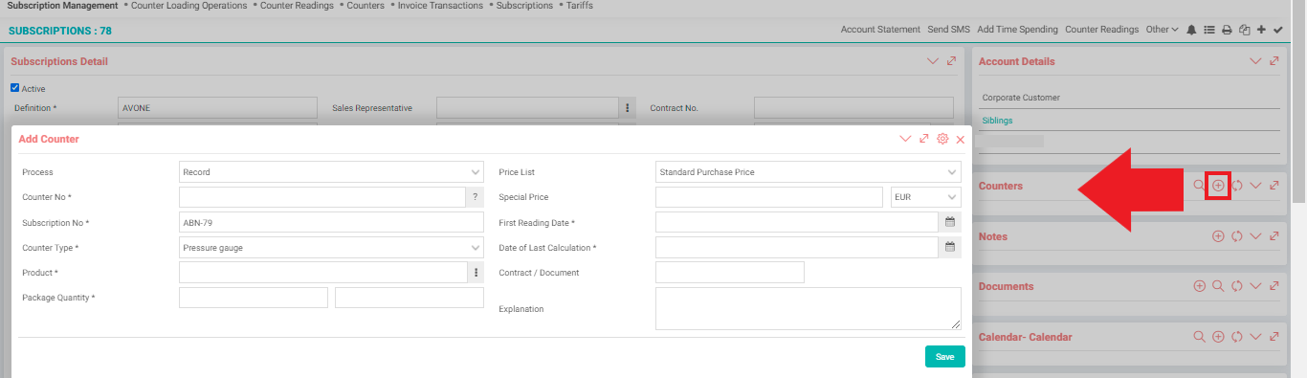The height and width of the screenshot is (378, 1307).
Task: Click the plus icon to add new subscription
Action: pos(1261,30)
